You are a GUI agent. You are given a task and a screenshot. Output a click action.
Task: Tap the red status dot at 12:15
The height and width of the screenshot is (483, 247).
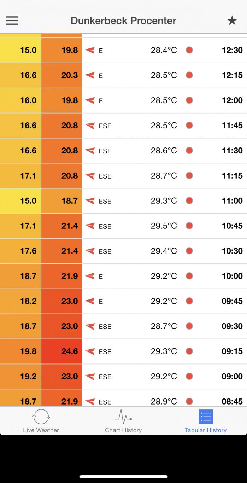point(189,75)
